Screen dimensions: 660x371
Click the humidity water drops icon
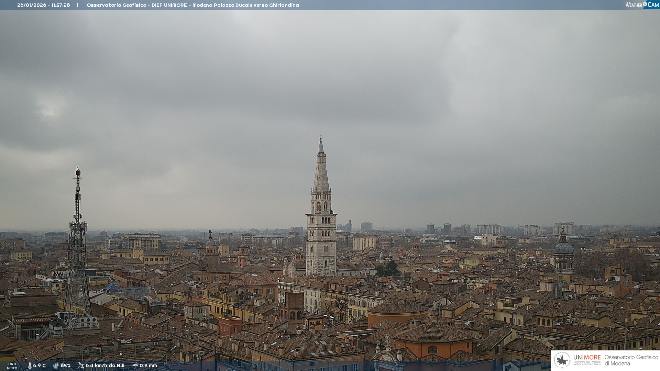coord(56,366)
